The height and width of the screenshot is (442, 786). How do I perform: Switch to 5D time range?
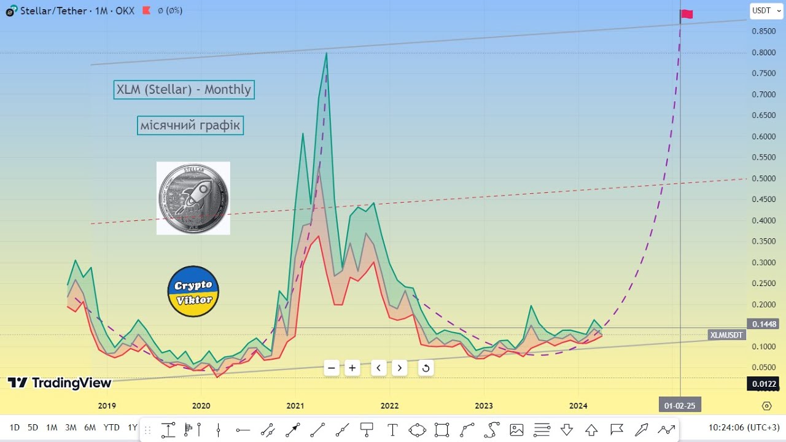[33, 427]
